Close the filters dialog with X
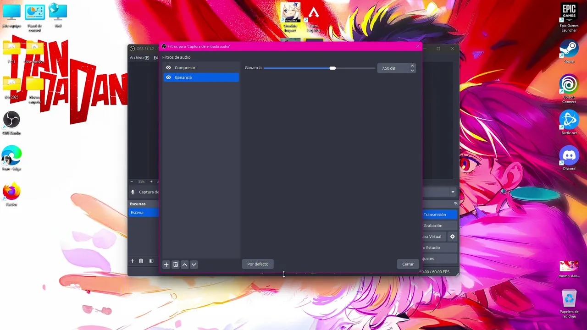This screenshot has height=330, width=587. click(x=417, y=46)
